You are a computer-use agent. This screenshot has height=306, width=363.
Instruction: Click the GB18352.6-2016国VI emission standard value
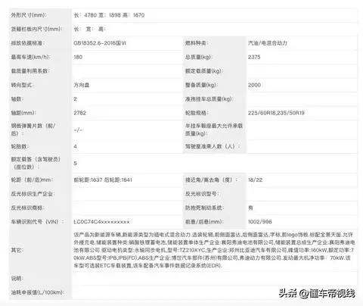pyautogui.click(x=100, y=43)
